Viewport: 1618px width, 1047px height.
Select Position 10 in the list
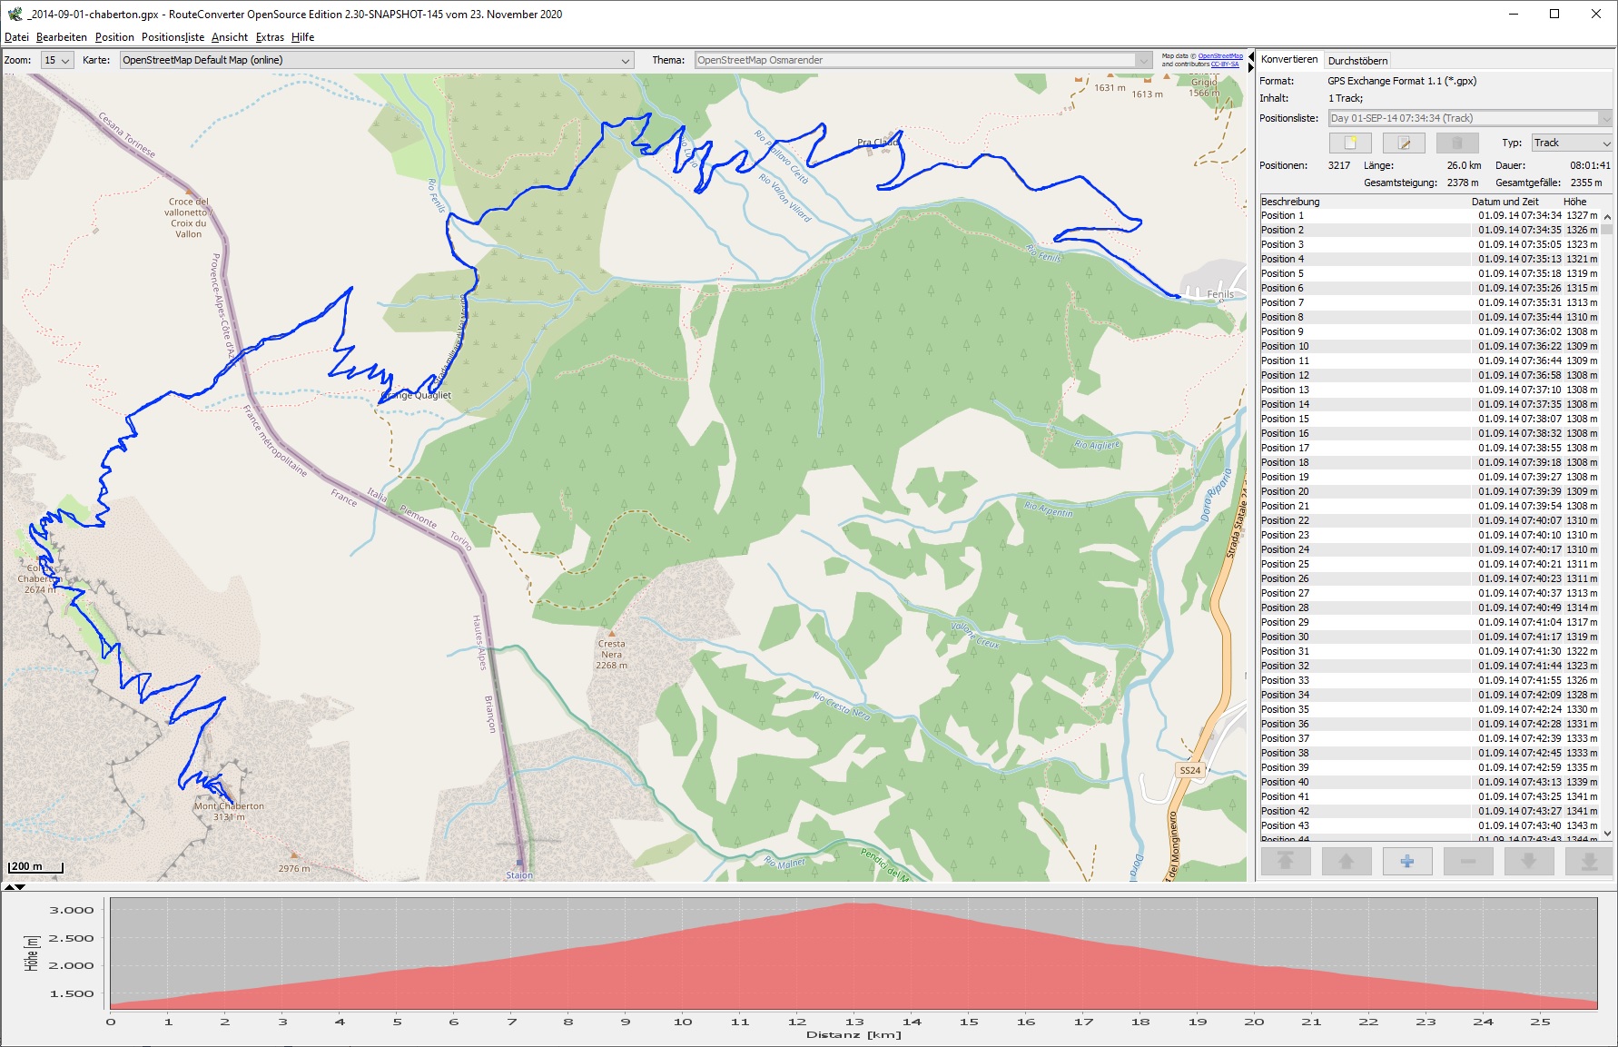[x=1285, y=346]
